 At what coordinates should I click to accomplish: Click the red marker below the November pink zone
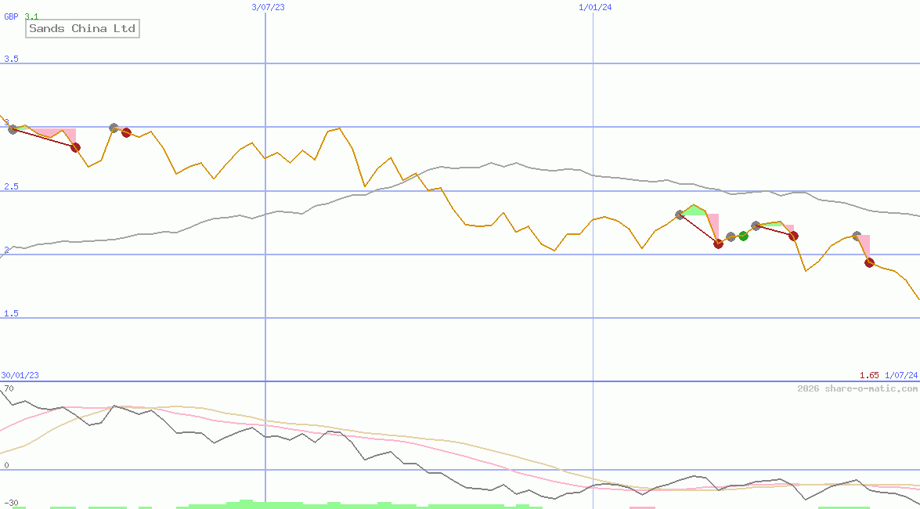tap(718, 244)
